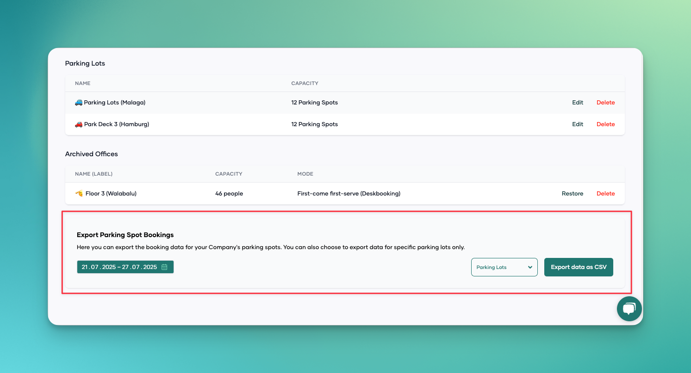
Task: Click the red car emoji for Hamburg
Action: tap(79, 124)
